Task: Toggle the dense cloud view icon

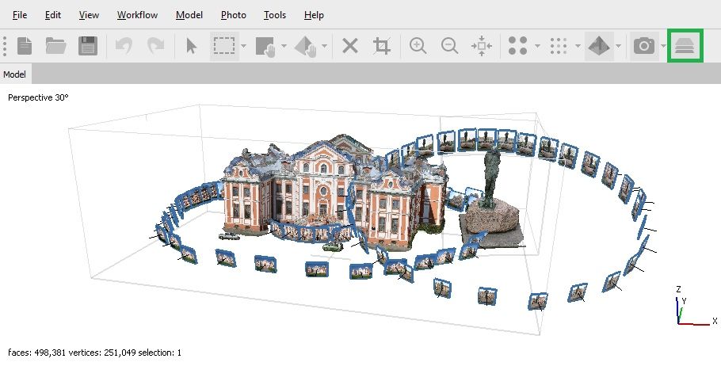Action: pyautogui.click(x=559, y=46)
